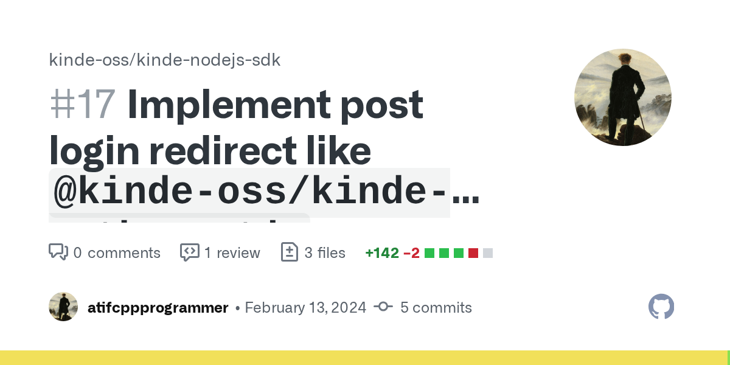This screenshot has height=365, width=730.
Task: Open the "1 review" label
Action: click(232, 253)
